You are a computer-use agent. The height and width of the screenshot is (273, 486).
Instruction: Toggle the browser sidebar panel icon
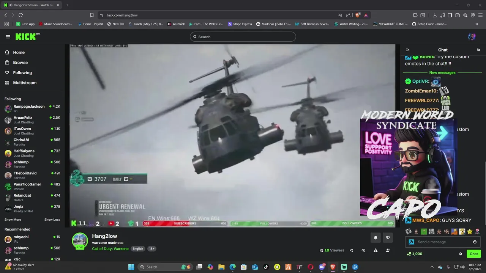pyautogui.click(x=450, y=15)
